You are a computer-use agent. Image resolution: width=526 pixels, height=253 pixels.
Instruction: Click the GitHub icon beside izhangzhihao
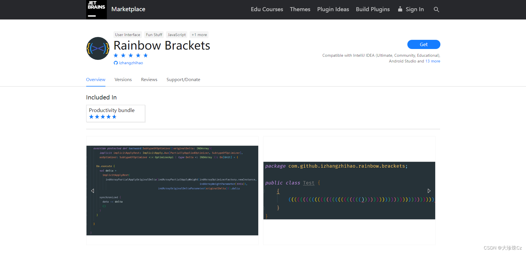pos(116,63)
